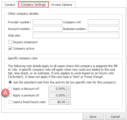The image size is (127, 120).
Task: Switch to the Contact tab
Action: pos(10,5)
